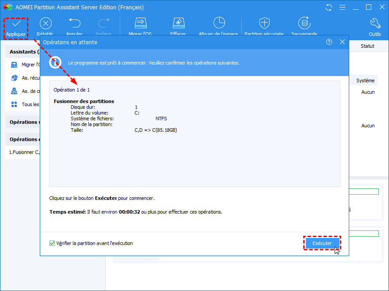Toggle Vérifier la partition avant l'exécution checkbox
Screen dimensions: 389x291
coord(52,243)
